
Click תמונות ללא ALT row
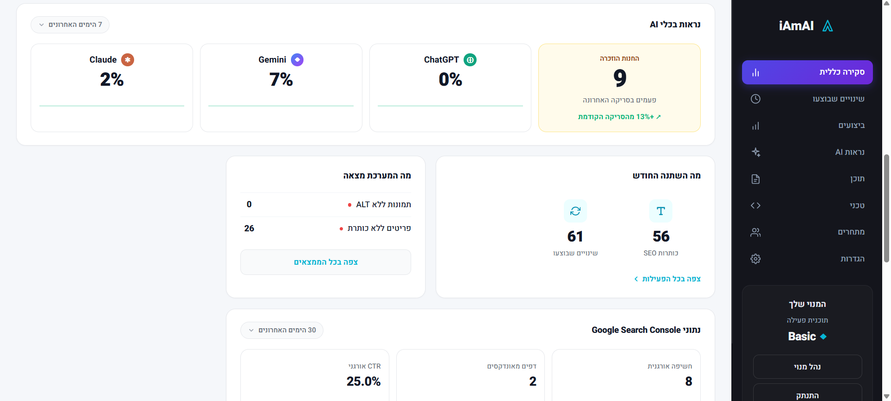point(326,204)
